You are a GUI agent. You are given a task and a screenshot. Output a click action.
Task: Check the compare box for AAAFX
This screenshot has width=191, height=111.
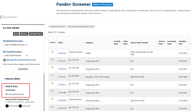(52, 60)
